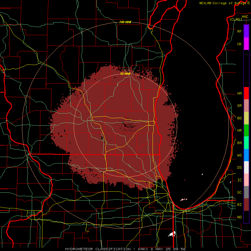Click the BI legend label
The image size is (251, 251).
point(239,205)
